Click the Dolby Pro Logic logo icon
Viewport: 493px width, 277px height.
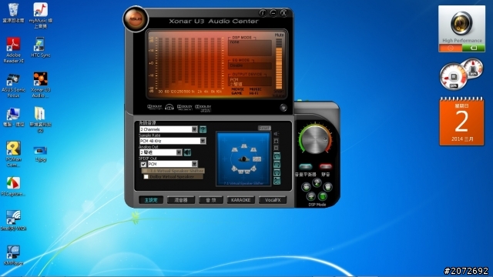point(185,107)
